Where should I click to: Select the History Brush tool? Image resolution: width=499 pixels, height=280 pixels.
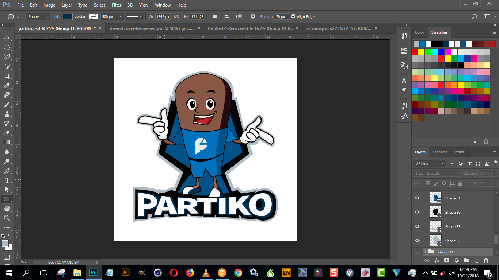[7, 123]
